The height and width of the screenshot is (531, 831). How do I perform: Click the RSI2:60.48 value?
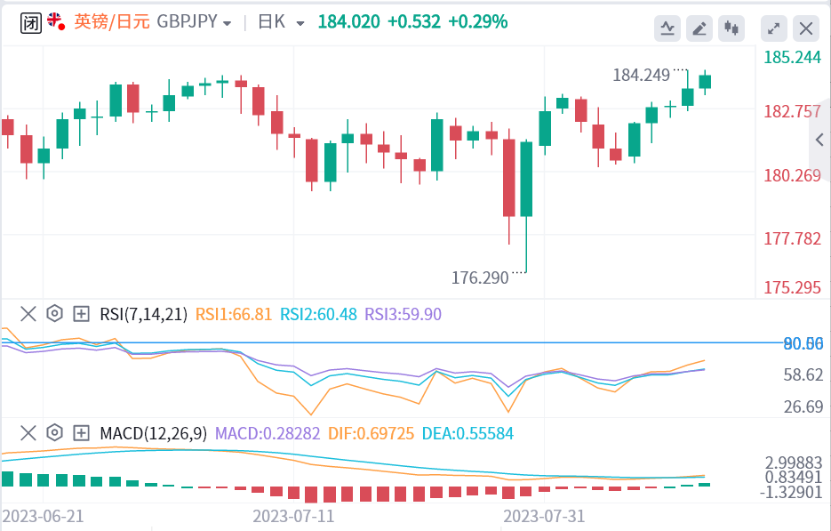pos(318,315)
